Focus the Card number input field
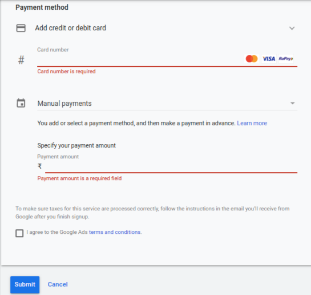 [140, 59]
